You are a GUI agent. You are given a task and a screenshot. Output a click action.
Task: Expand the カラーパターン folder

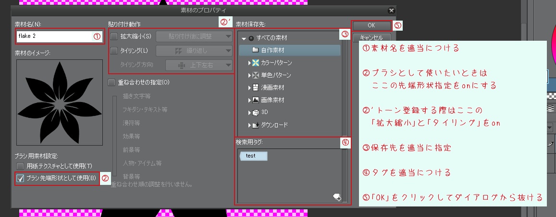[x=249, y=63]
